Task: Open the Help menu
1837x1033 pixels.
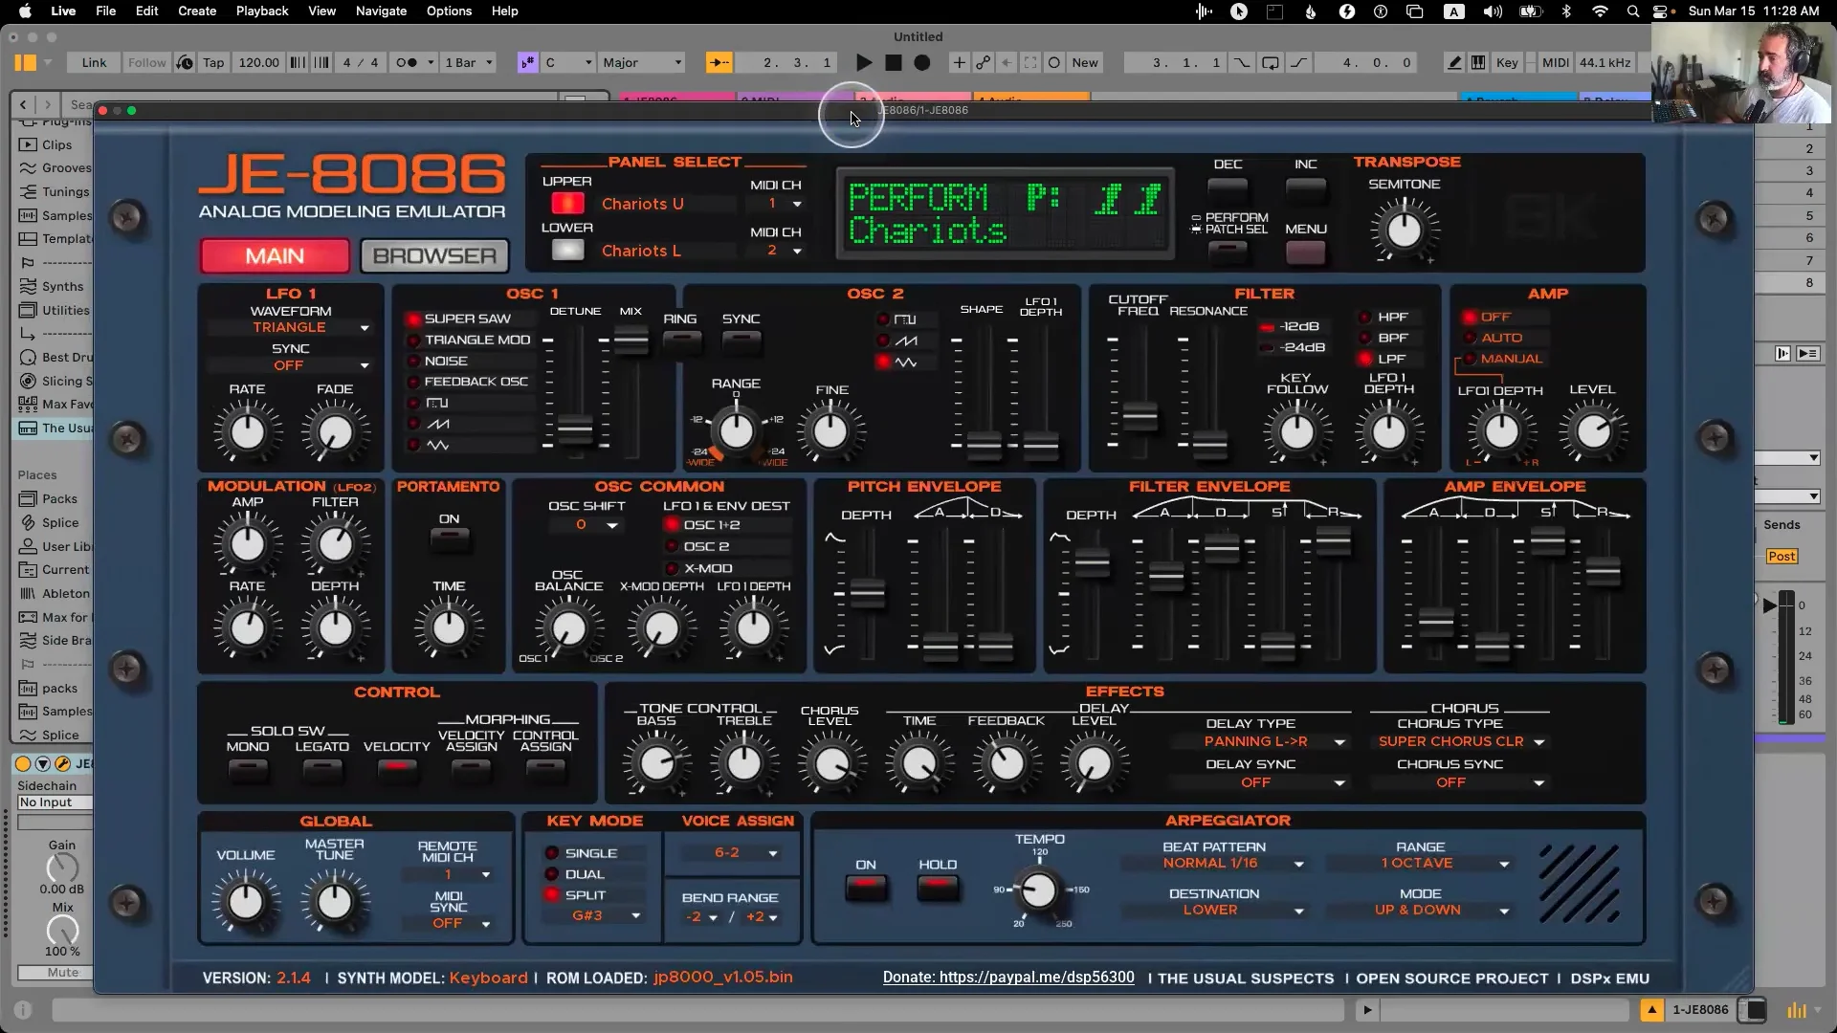Action: point(504,11)
